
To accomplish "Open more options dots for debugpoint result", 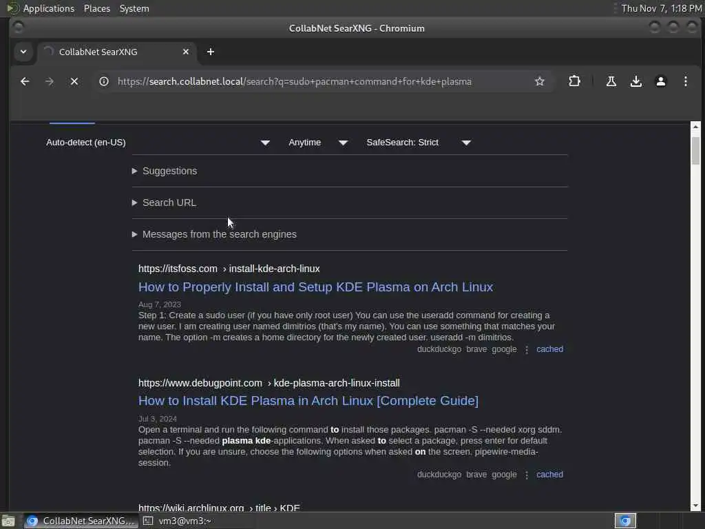I will click(527, 475).
